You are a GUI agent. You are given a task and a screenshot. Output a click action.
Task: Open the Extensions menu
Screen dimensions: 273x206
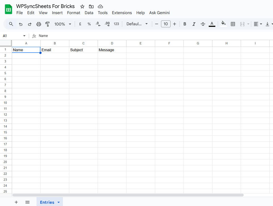click(122, 13)
